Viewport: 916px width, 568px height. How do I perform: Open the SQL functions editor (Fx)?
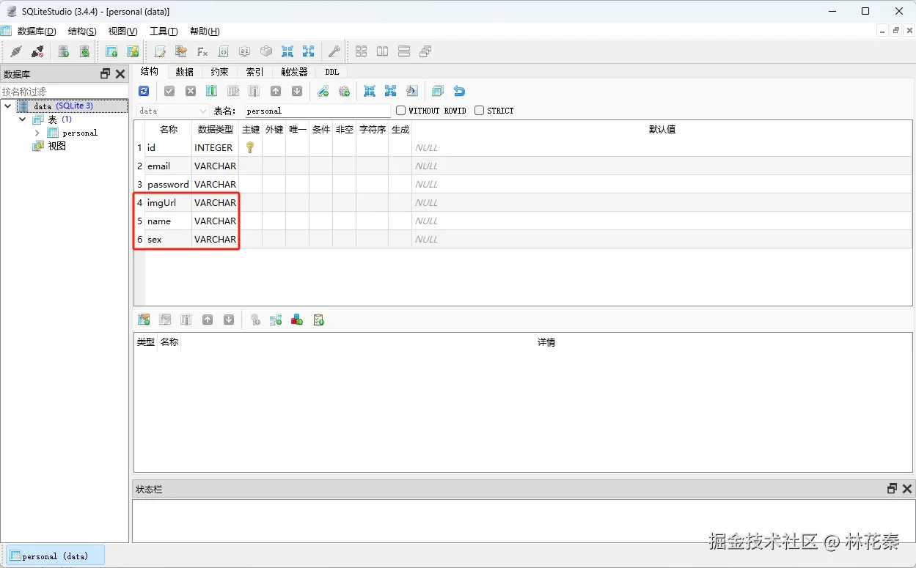202,51
